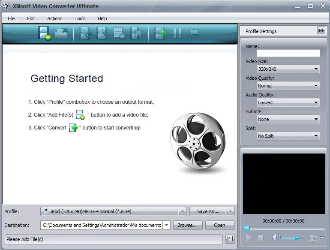The height and width of the screenshot is (250, 330).
Task: Click the Play button in the preview player
Action: click(x=249, y=238)
